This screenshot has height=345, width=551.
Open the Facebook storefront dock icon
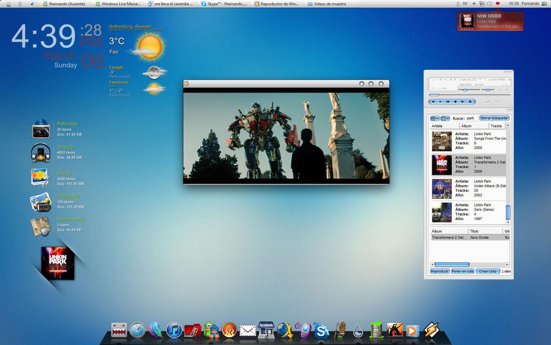pos(266,330)
